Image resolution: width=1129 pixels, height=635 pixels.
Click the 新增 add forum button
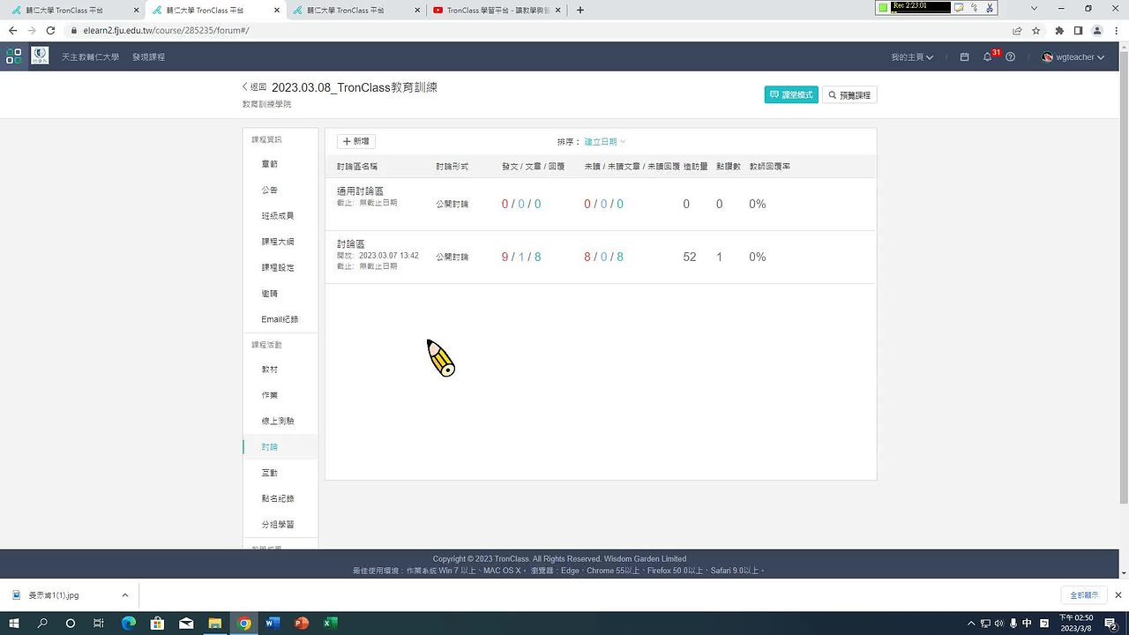click(356, 141)
